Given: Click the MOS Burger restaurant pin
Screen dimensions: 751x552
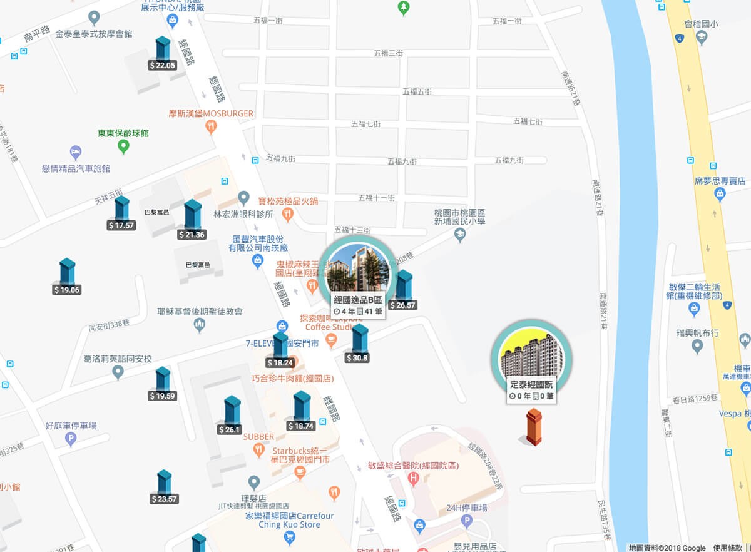Looking at the screenshot, I should [x=212, y=126].
